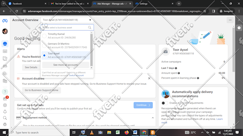Viewport: 243px width, 136px height.
Task: Click the Switch account link
Action: (x=76, y=75)
